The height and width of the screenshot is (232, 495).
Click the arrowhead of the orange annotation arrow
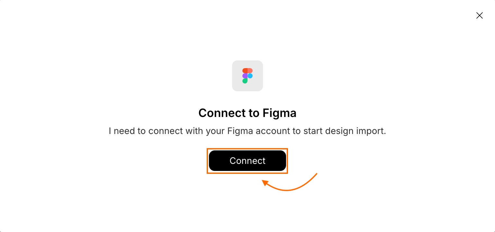265,183
